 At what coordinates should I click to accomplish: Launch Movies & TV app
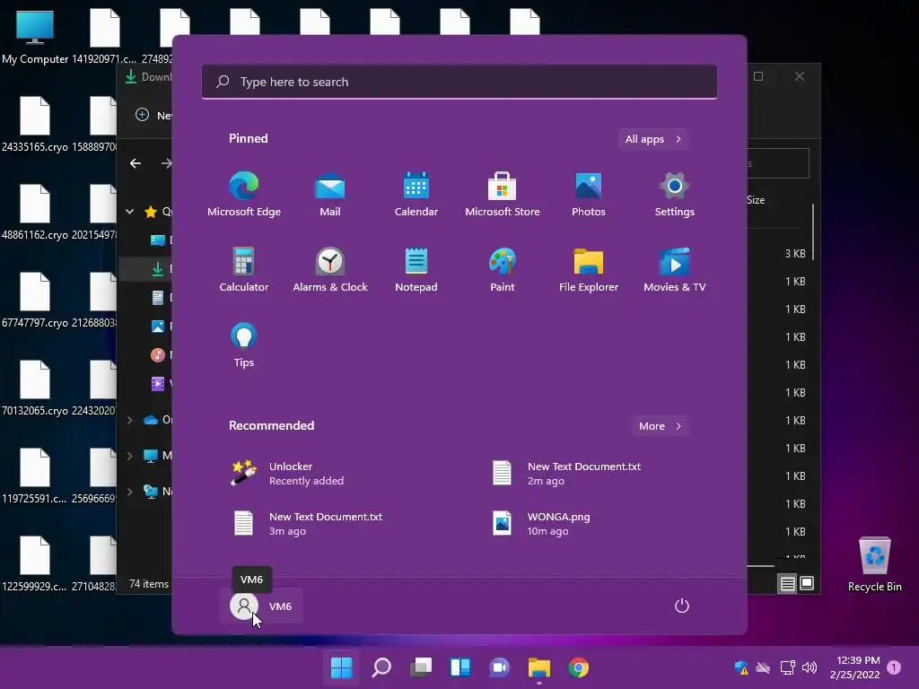[675, 270]
